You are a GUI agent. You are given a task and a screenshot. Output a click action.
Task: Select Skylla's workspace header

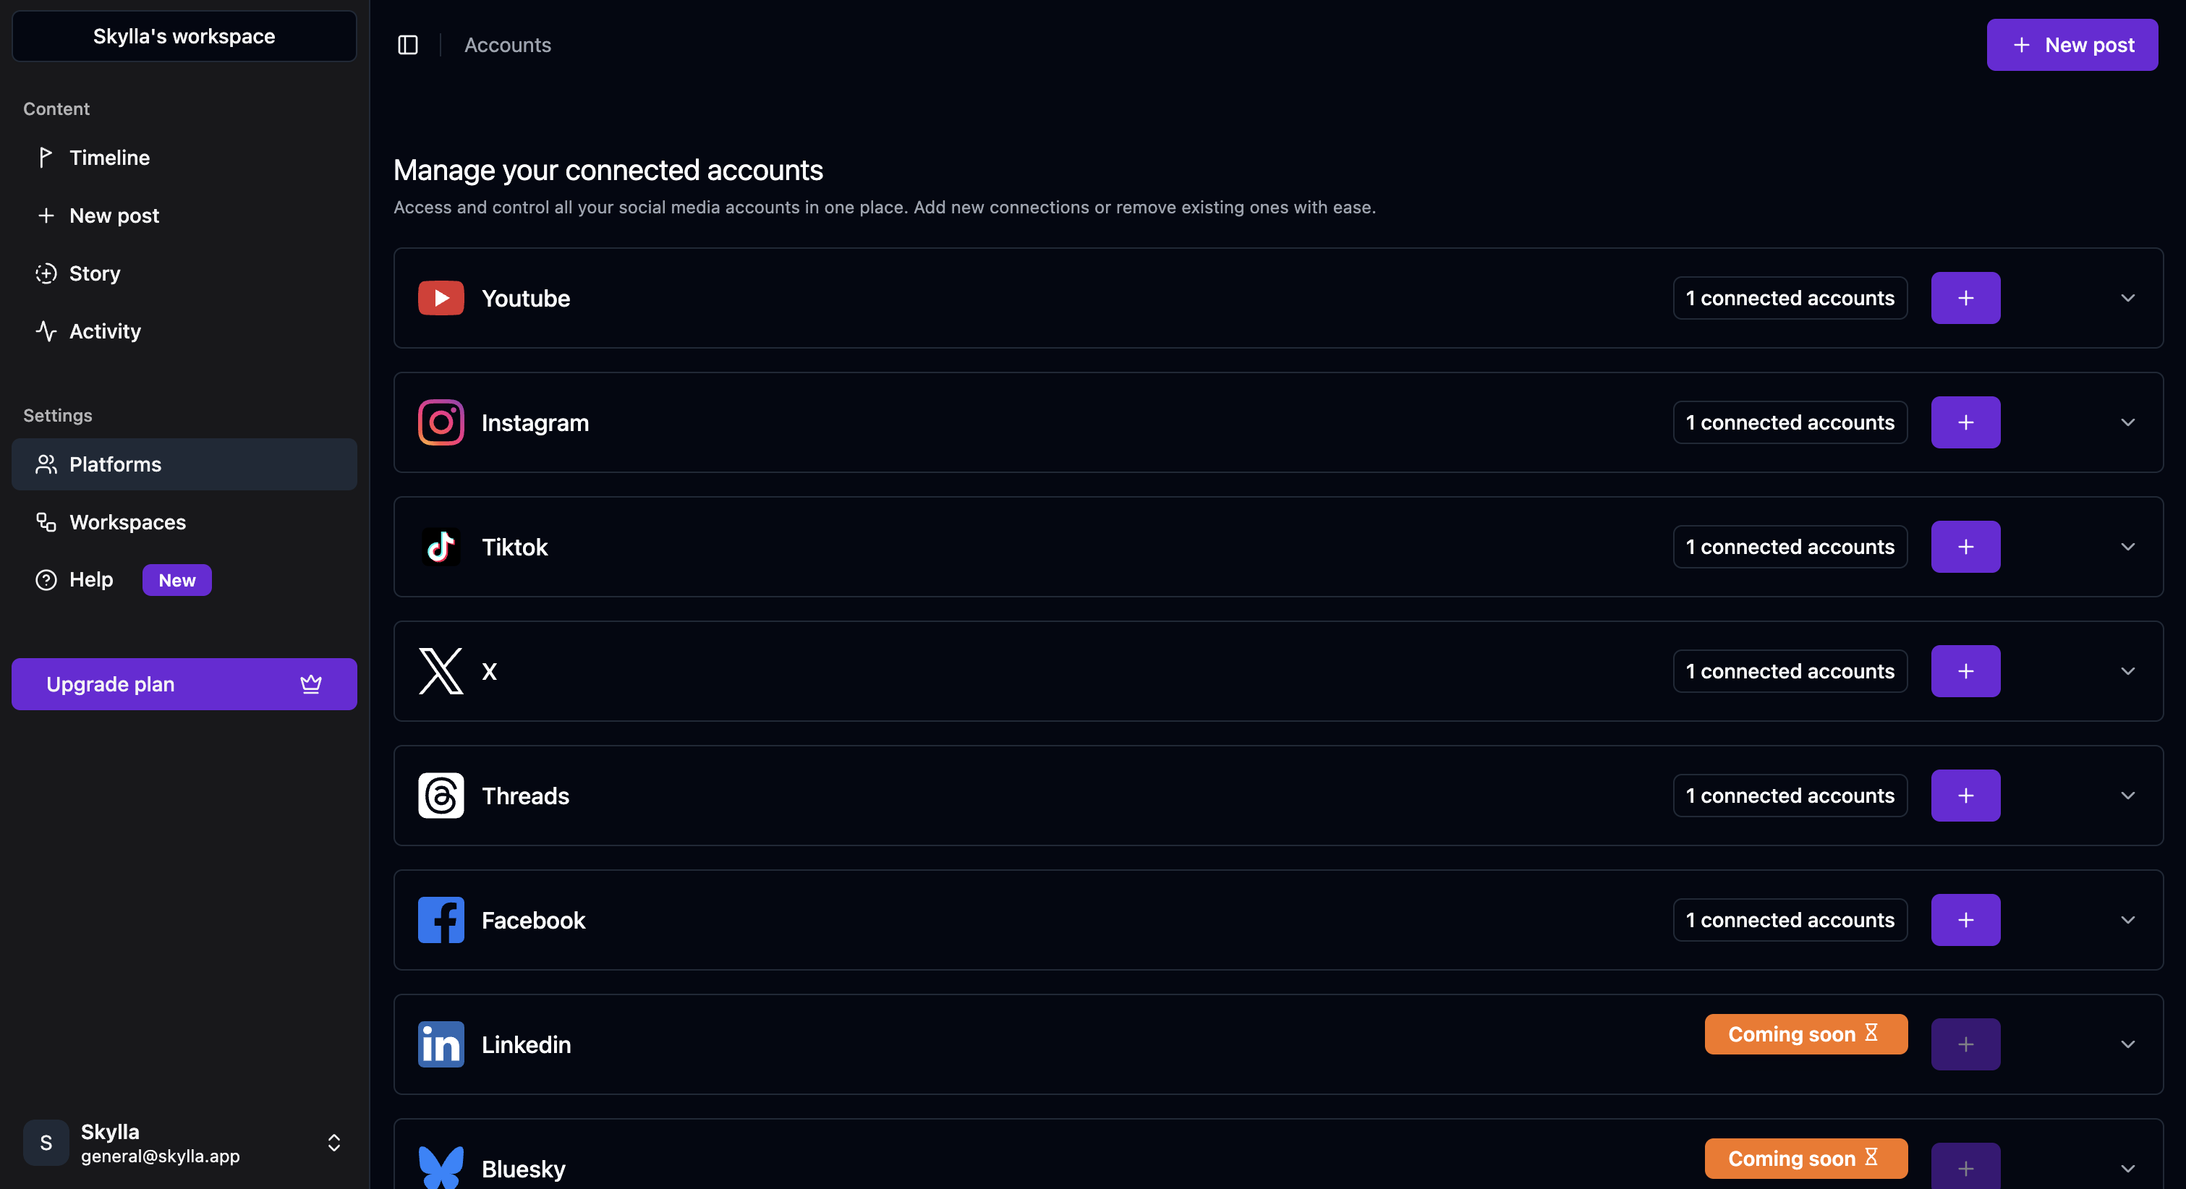184,36
